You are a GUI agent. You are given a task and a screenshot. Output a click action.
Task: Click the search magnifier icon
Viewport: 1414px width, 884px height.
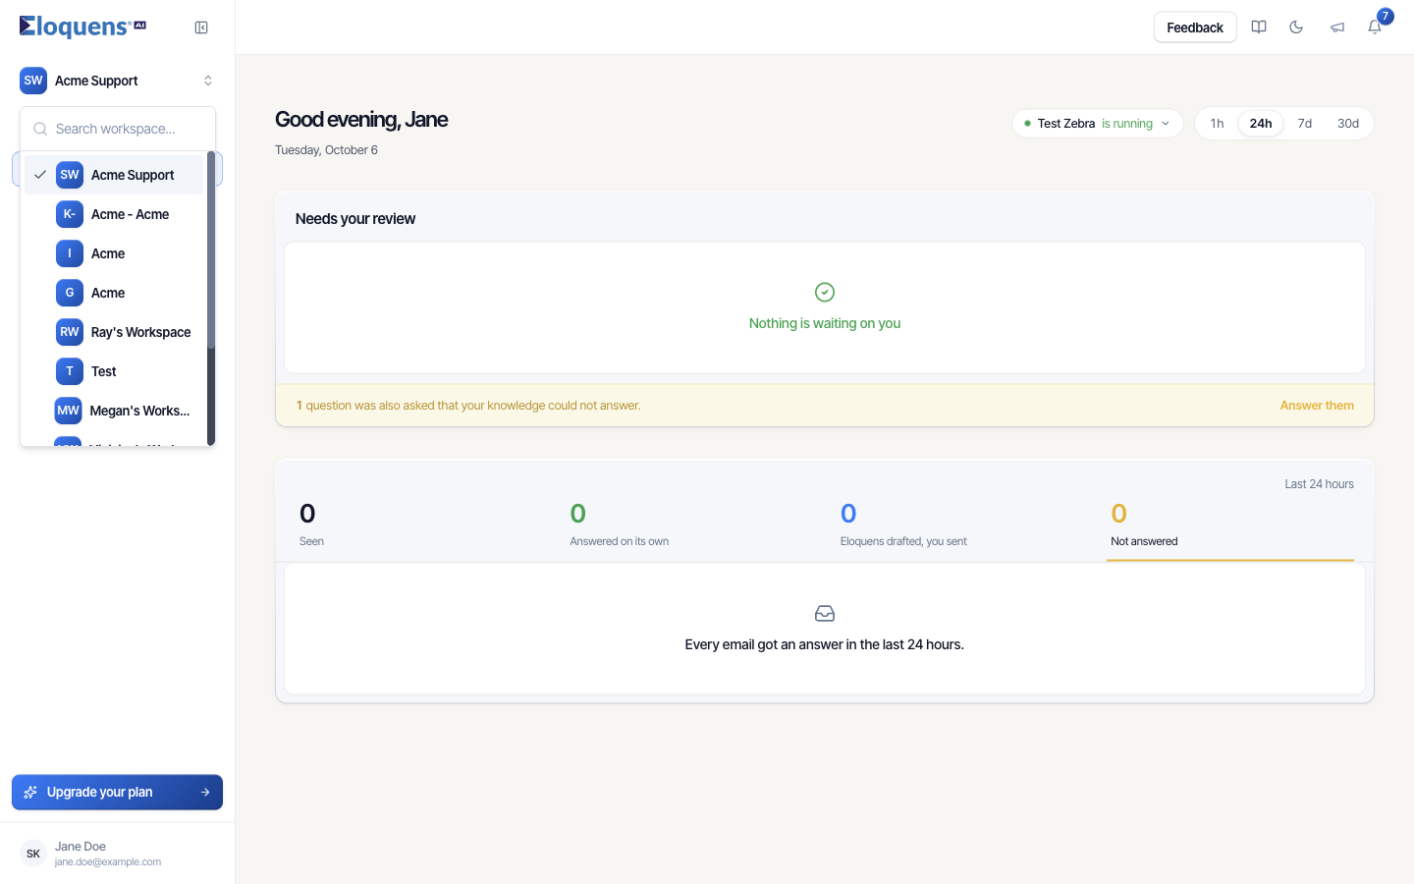40,129
